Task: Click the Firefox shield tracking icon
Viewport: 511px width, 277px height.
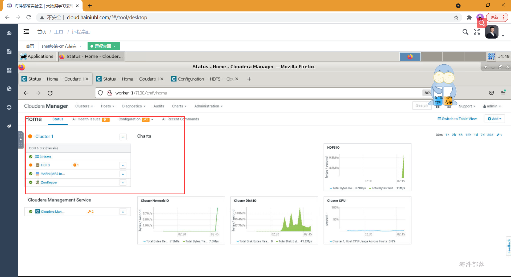Action: click(100, 93)
